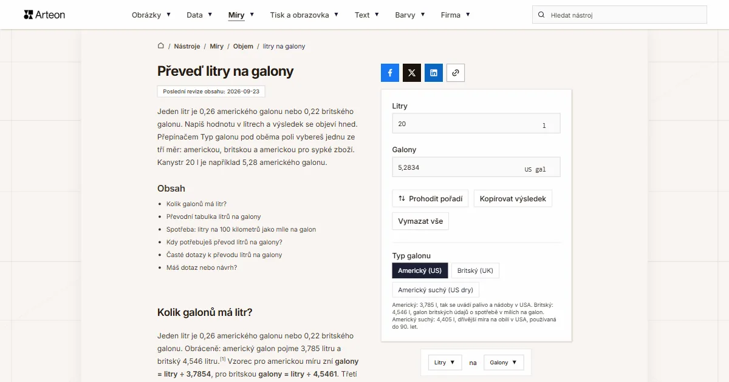
Task: Jump to 'Máš dotaz nebo návrh?' section
Action: tap(202, 267)
